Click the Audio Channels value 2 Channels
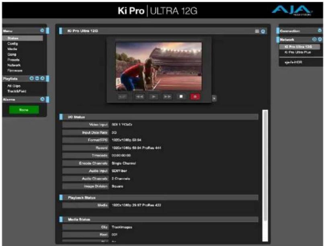Image resolution: width=324 pixels, height=246 pixels. point(121,178)
